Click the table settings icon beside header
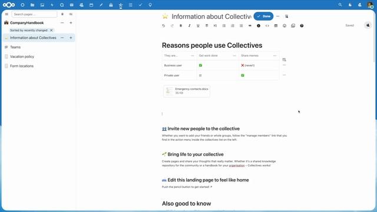Image resolution: width=377 pixels, height=212 pixels. pyautogui.click(x=284, y=59)
